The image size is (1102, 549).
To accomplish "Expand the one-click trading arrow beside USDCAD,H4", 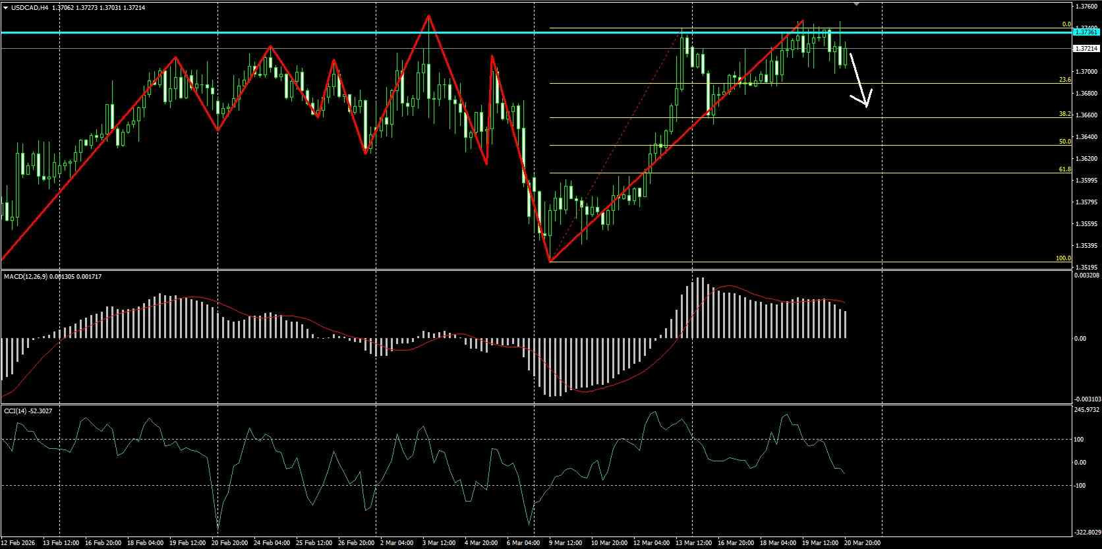I will pyautogui.click(x=5, y=7).
